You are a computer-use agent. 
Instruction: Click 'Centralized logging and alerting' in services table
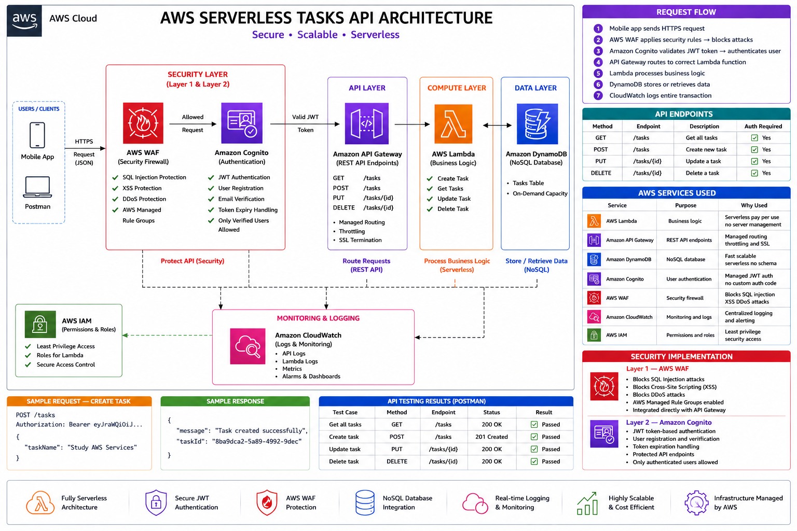point(748,317)
